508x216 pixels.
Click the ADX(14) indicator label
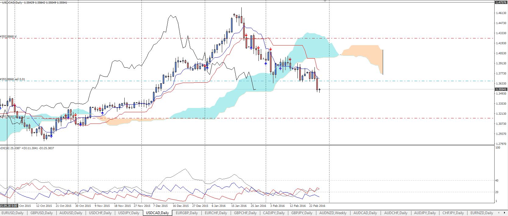click(x=27, y=148)
